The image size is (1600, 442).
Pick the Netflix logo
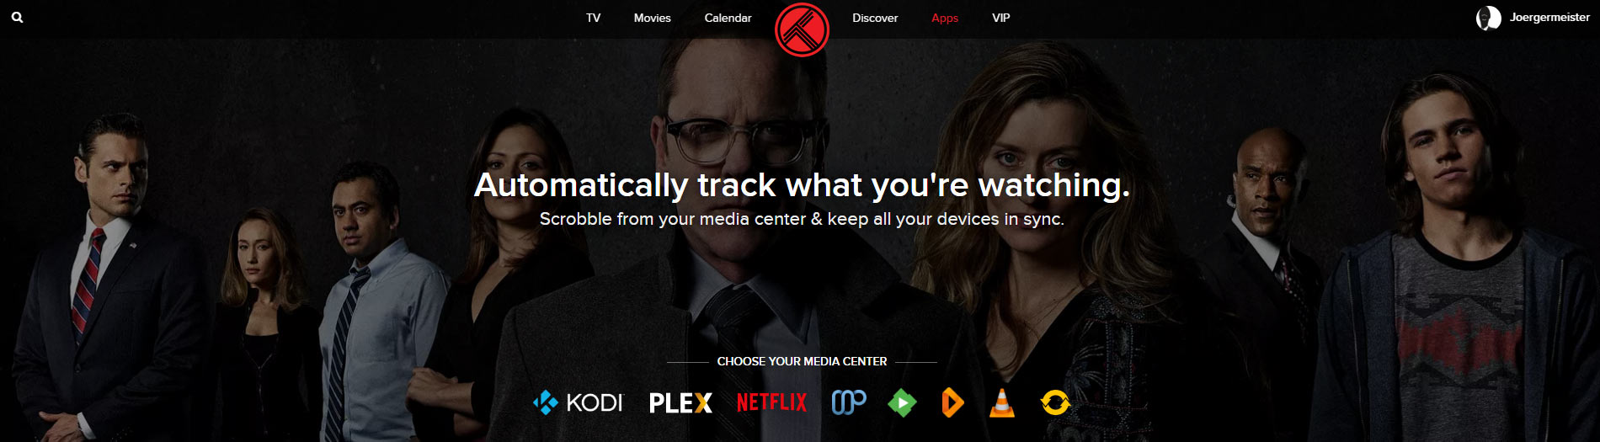[x=771, y=402]
